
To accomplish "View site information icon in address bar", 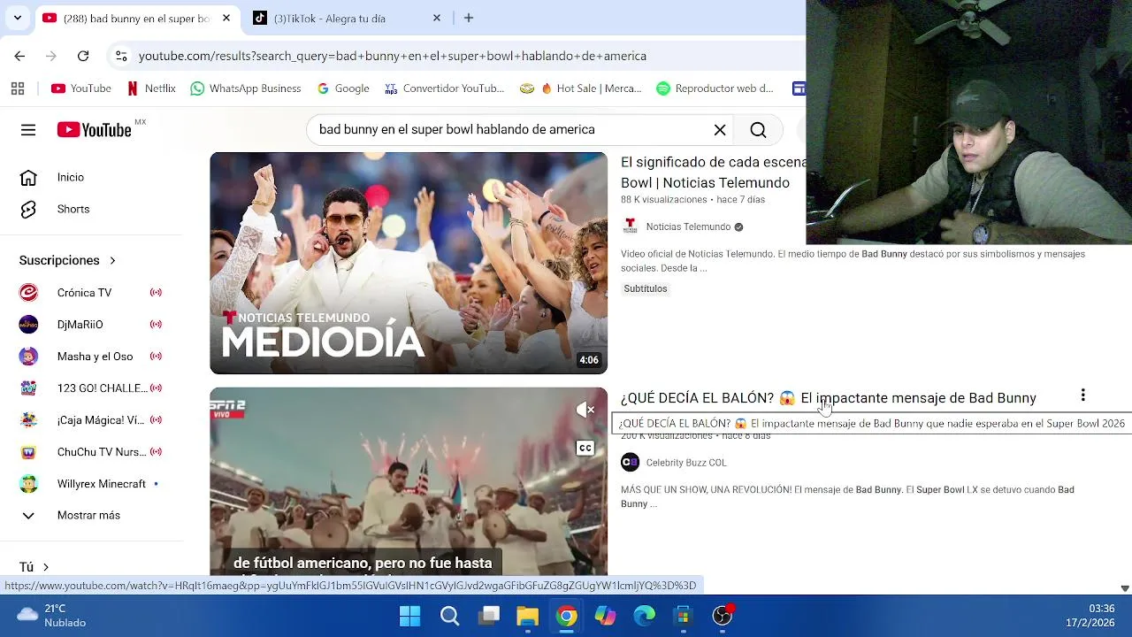I will pos(121,56).
